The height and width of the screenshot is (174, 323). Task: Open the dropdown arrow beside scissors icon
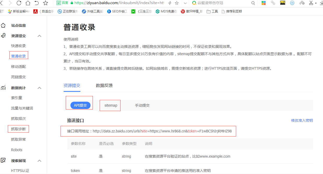(316, 3)
